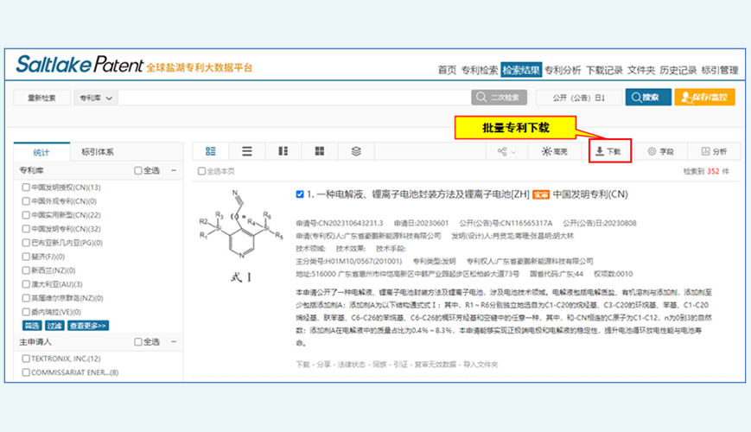The image size is (751, 432).
Task: Check the 中国发明授权(CN) checkbox
Action: [x=26, y=187]
